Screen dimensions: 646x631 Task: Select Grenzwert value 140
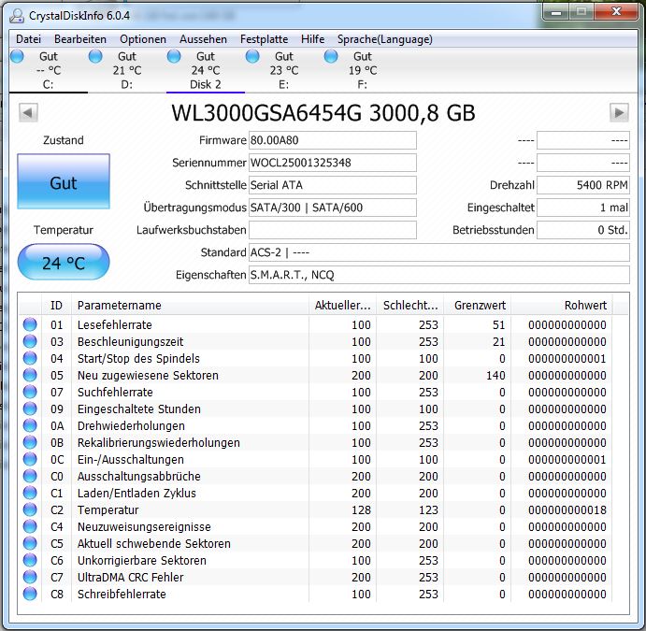[x=495, y=375]
